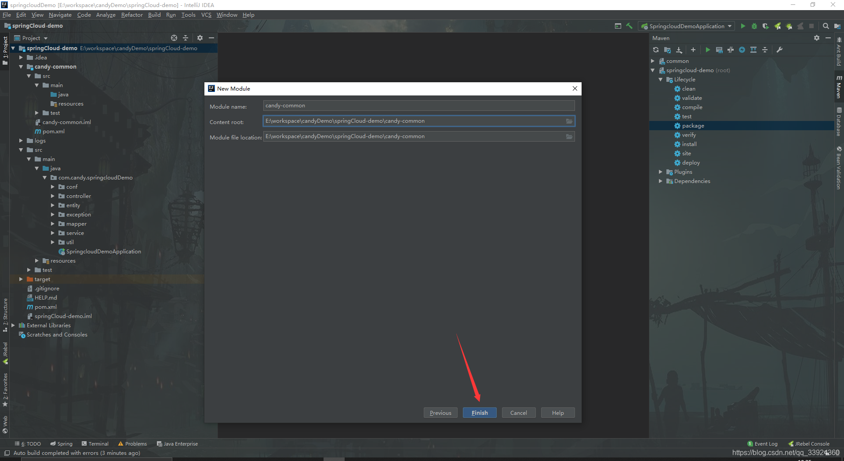Click the Module name field
The width and height of the screenshot is (844, 461).
[x=419, y=106]
